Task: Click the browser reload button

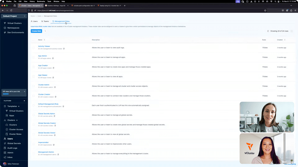Action: tap(11, 10)
